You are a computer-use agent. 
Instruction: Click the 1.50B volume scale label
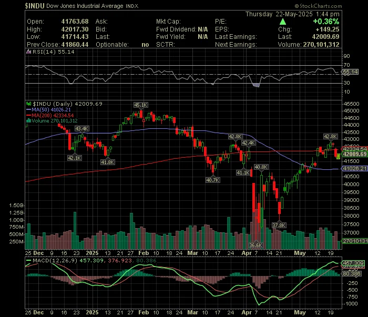16,206
